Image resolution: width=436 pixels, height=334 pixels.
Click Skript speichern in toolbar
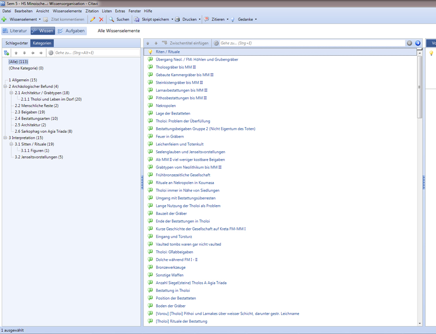click(x=152, y=20)
